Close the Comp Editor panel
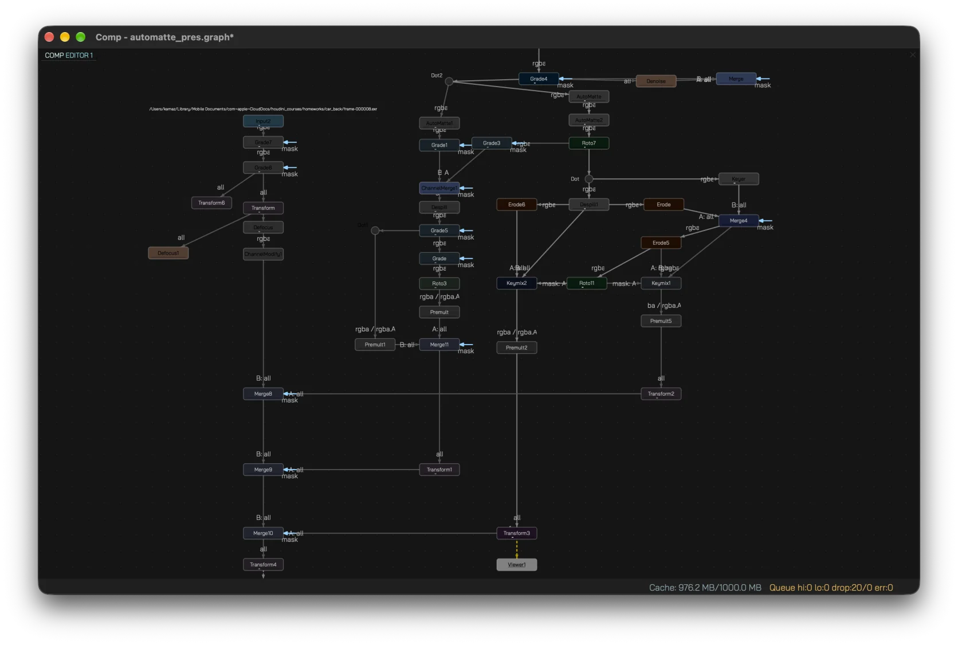 913,55
